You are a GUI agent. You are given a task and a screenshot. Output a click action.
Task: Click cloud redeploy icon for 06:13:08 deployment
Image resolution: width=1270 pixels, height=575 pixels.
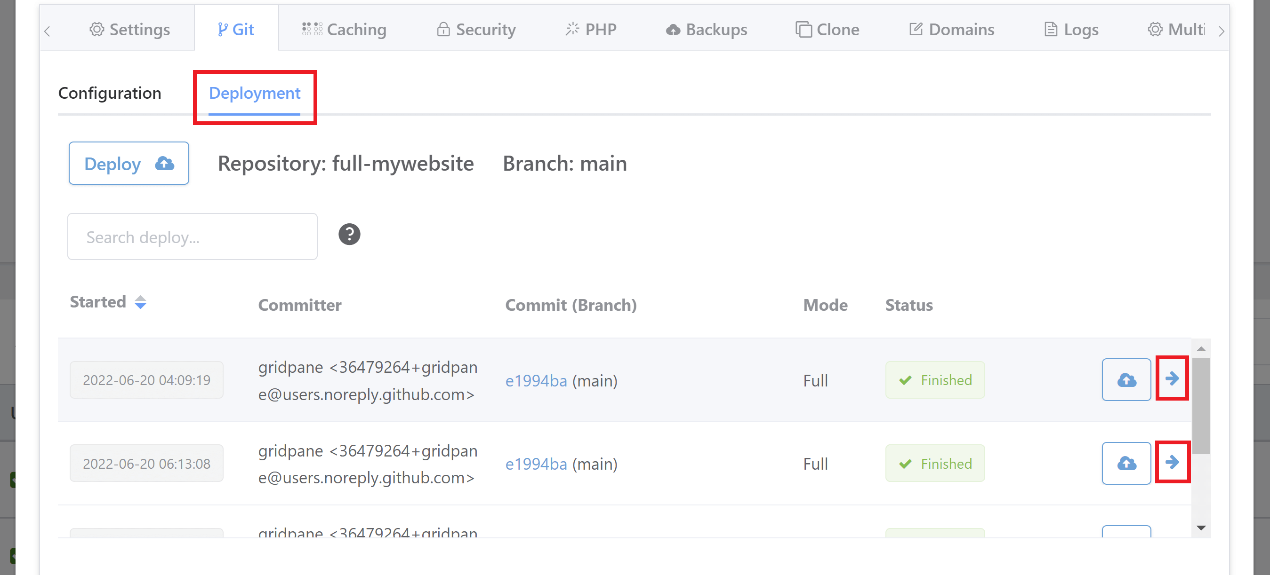click(x=1126, y=463)
